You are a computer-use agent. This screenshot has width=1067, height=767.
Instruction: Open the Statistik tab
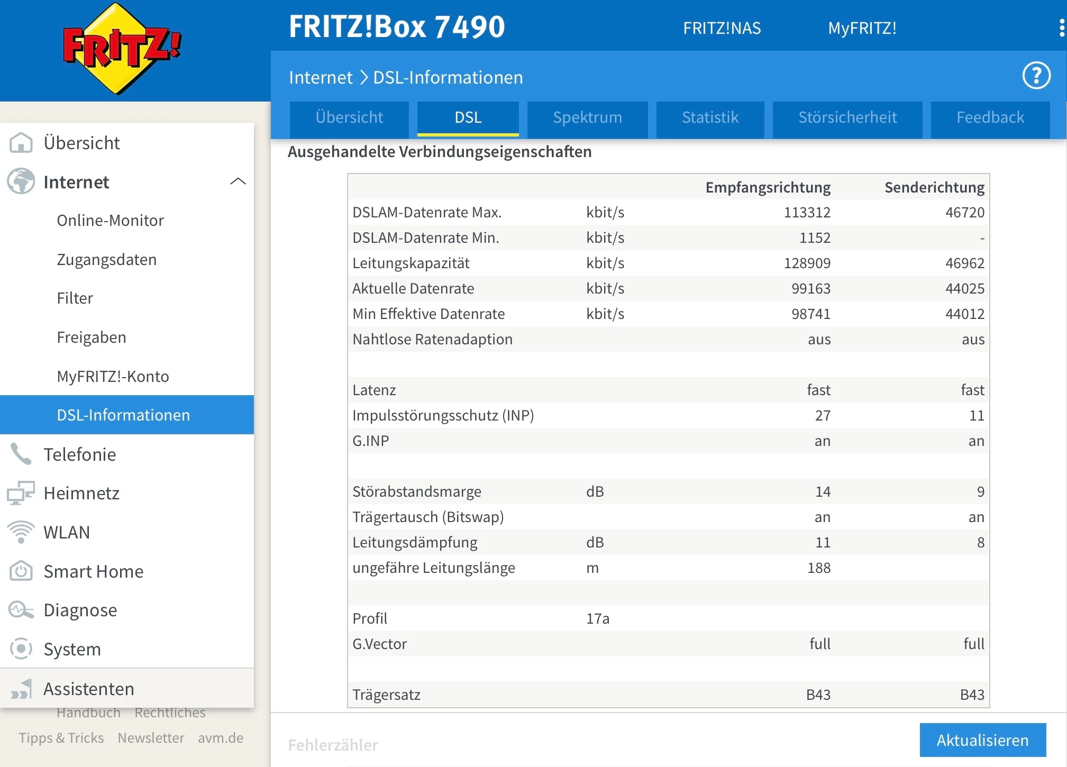[710, 117]
